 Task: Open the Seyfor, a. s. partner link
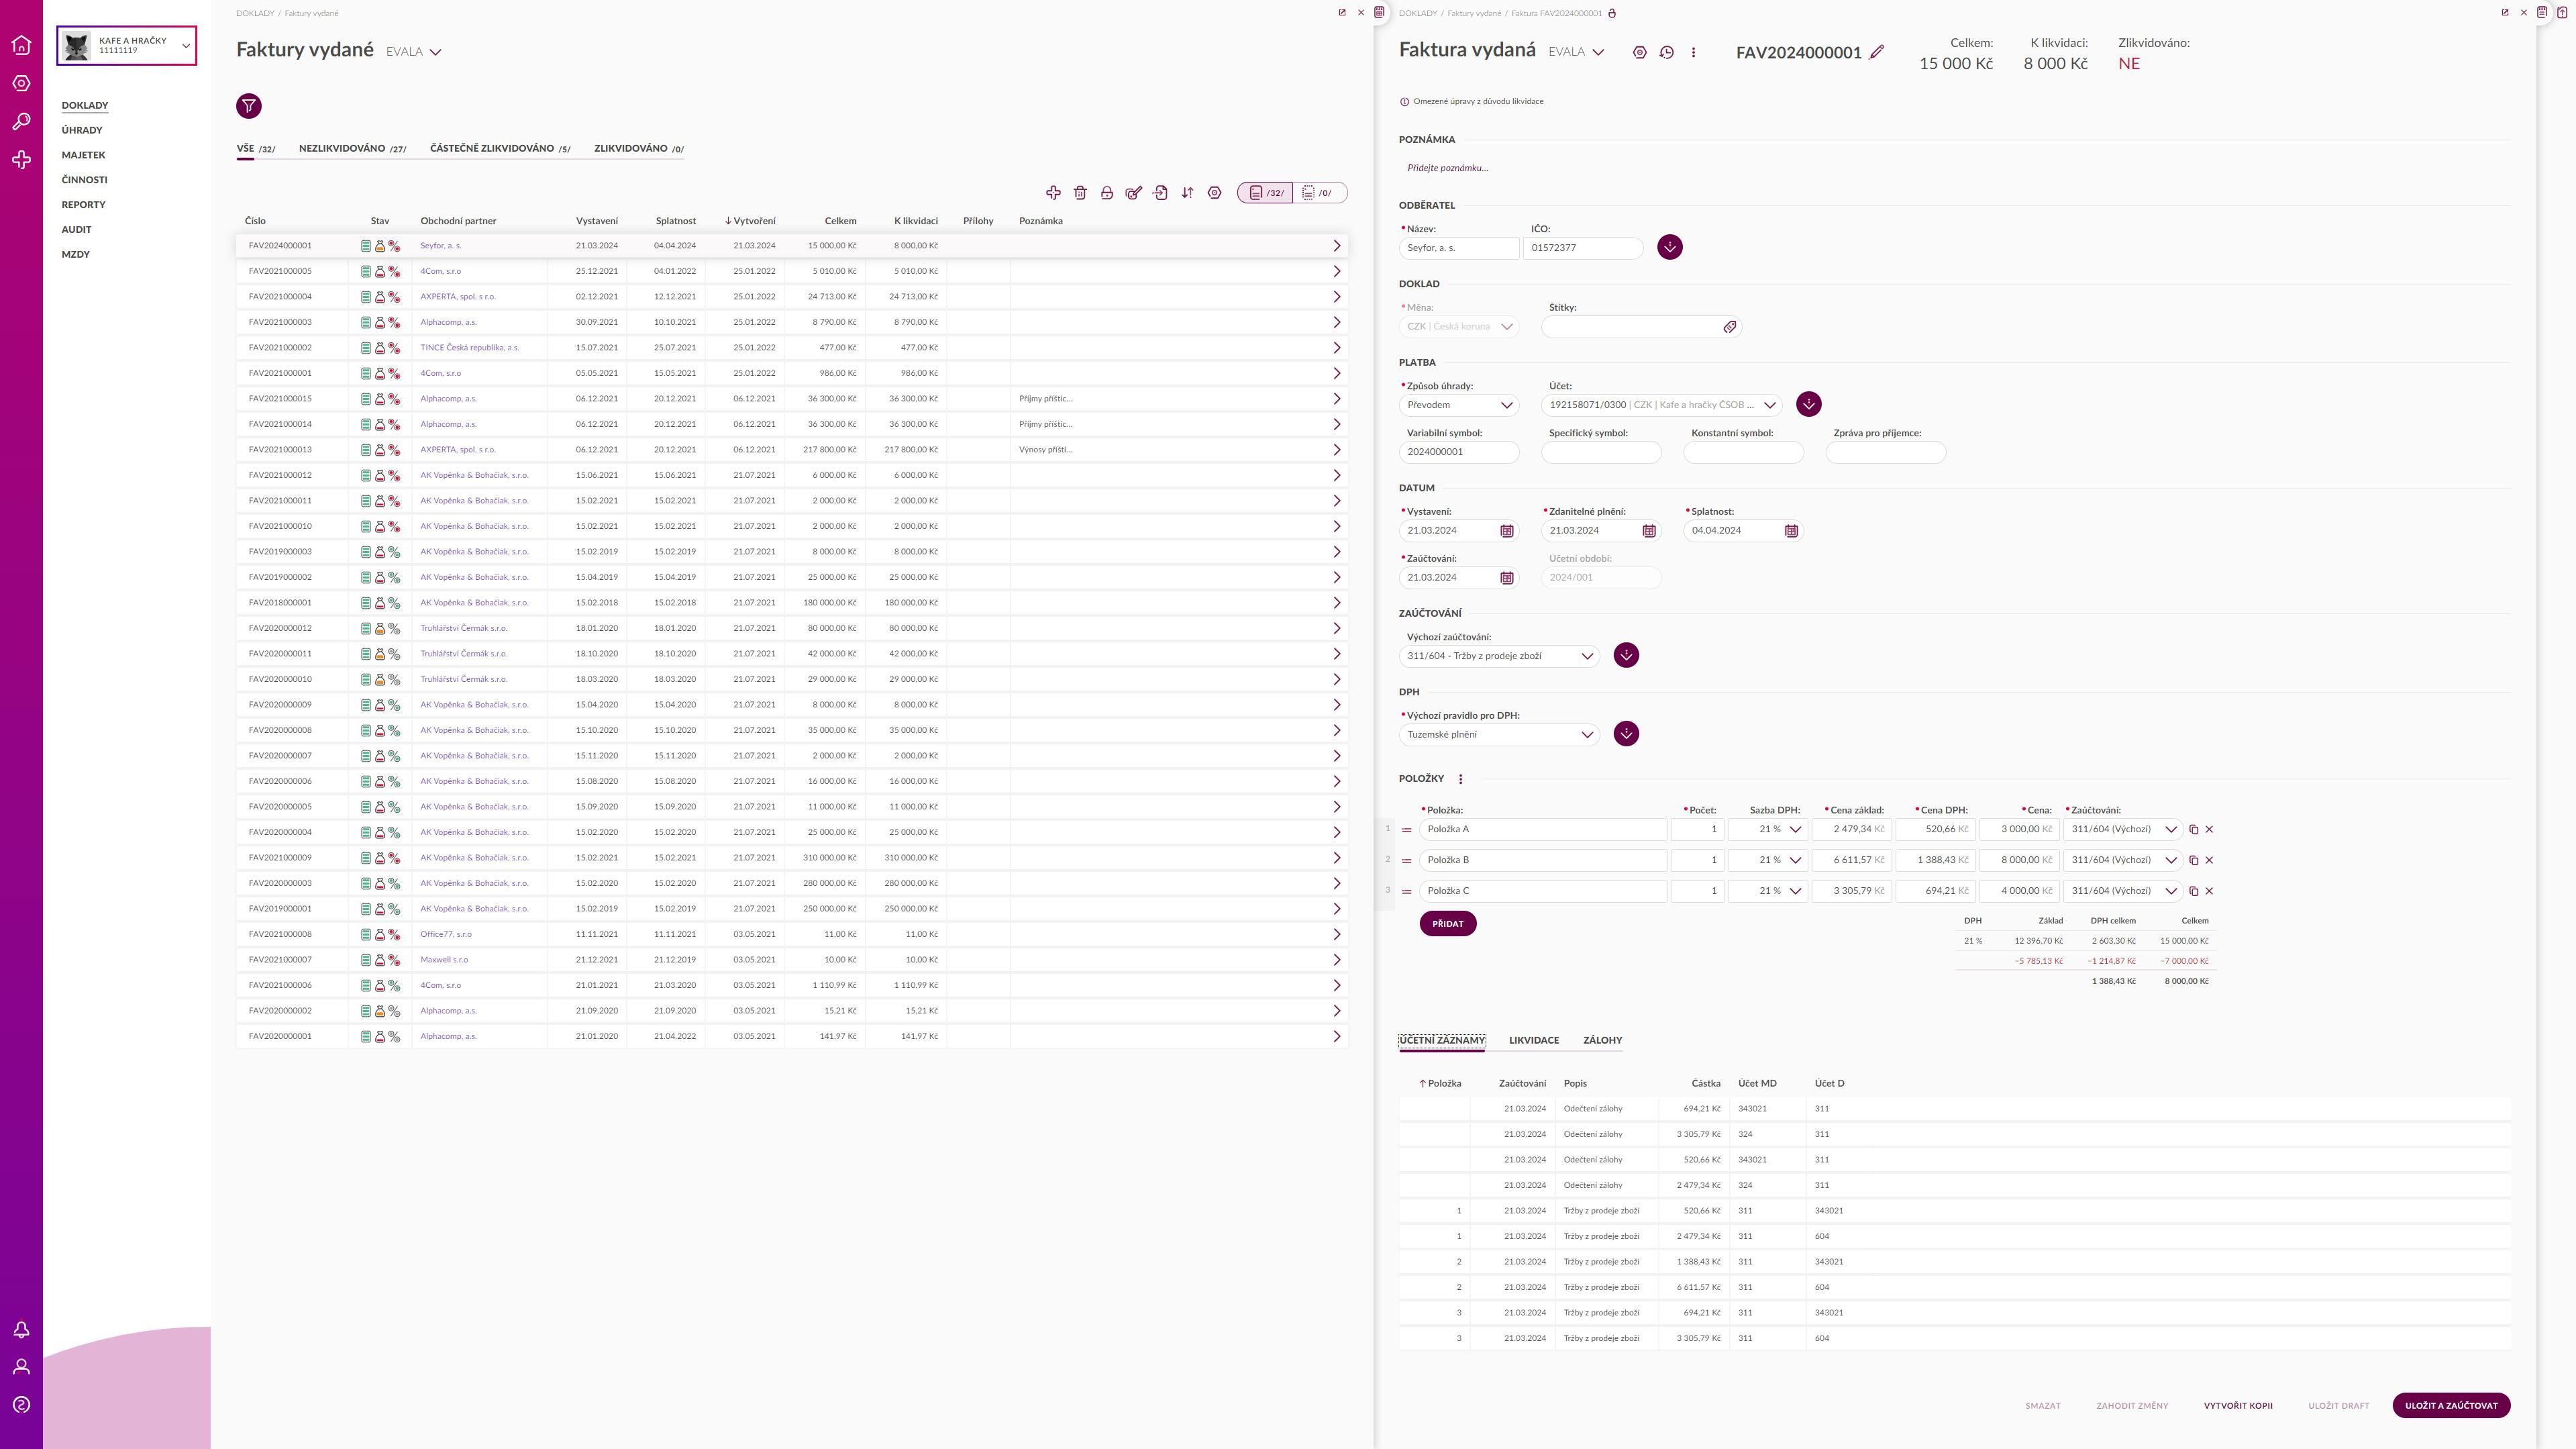click(441, 246)
